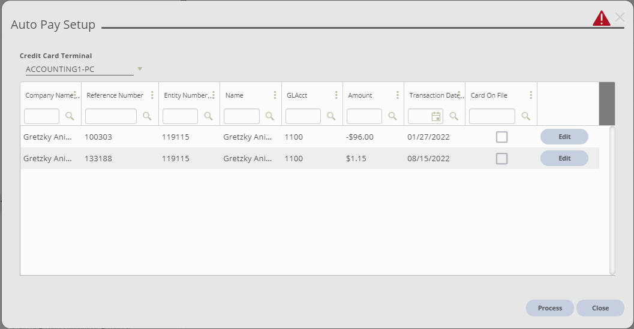This screenshot has height=329, width=634.
Task: Open the Card On File column menu dots
Action: tap(531, 95)
